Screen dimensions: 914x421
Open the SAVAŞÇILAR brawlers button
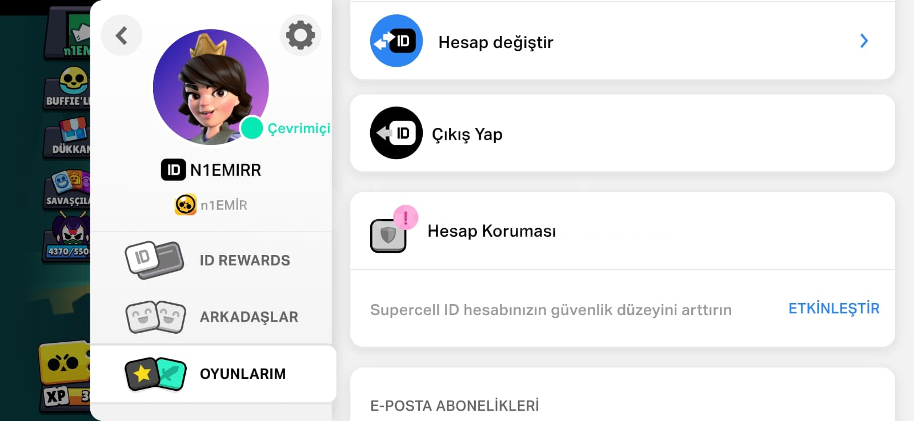(67, 188)
